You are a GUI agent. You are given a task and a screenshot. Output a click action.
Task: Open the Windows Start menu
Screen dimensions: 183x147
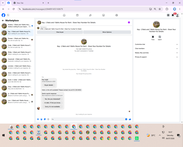pyautogui.click(x=3, y=135)
